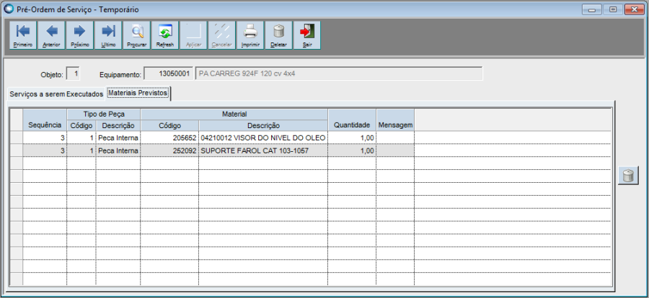Jump to last record with Último
The width and height of the screenshot is (649, 298).
(x=108, y=35)
